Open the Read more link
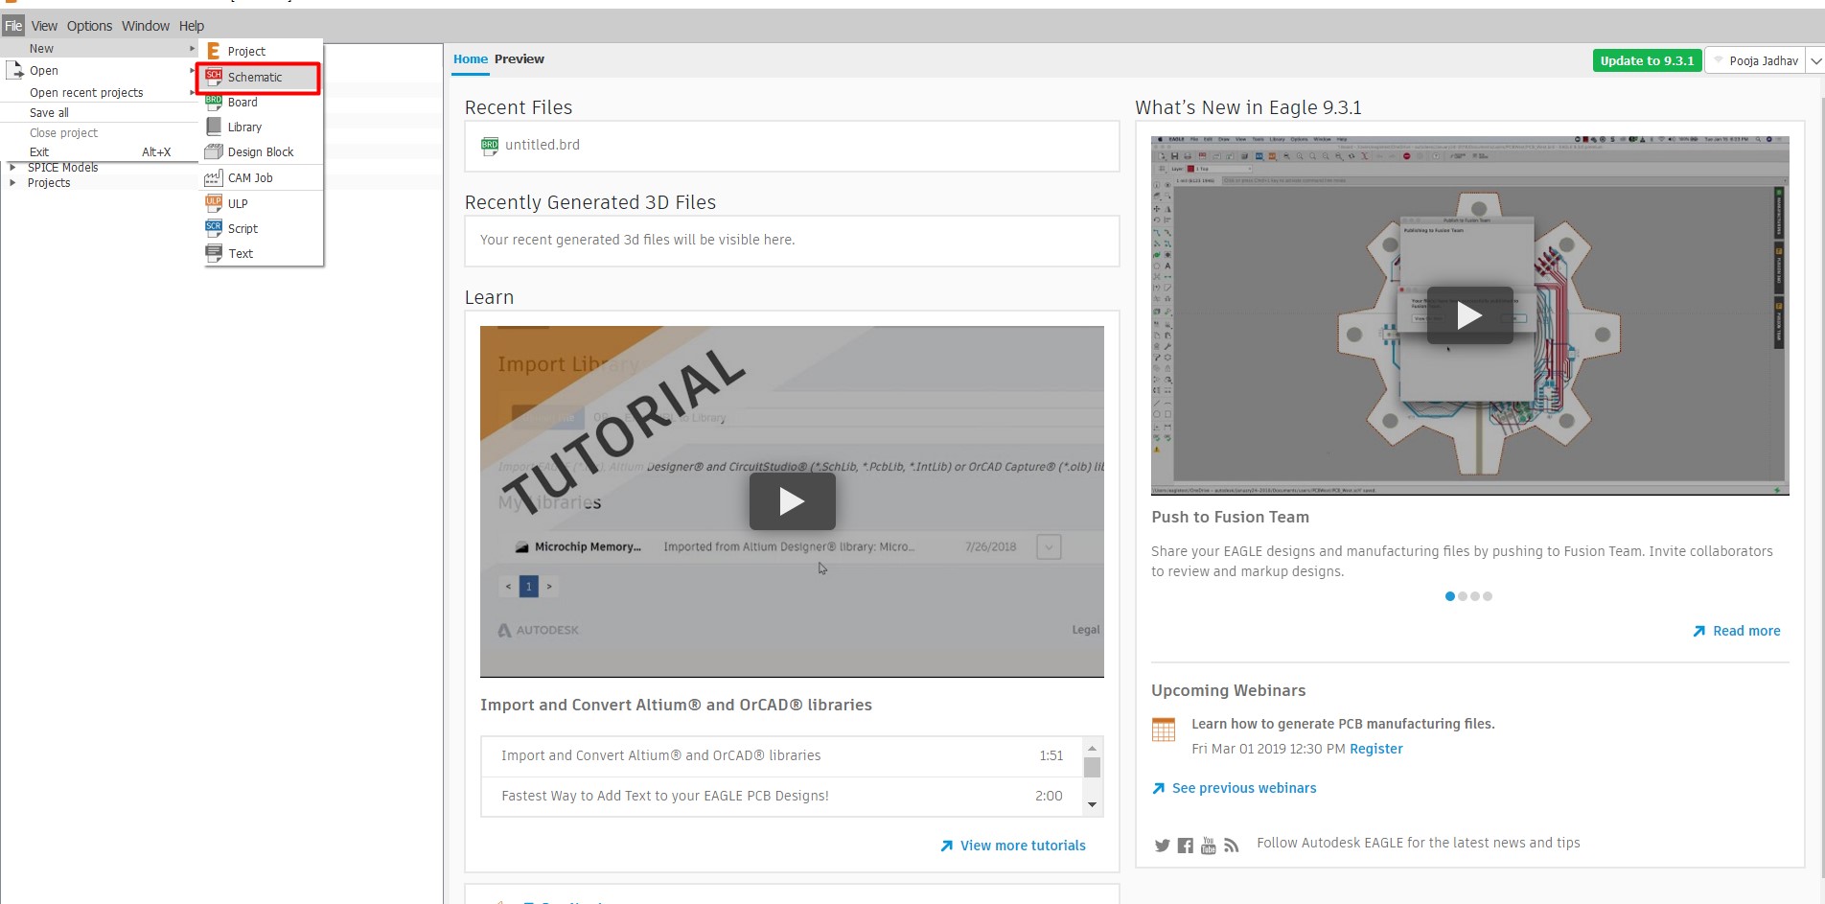Viewport: 1825px width, 904px height. (x=1737, y=631)
